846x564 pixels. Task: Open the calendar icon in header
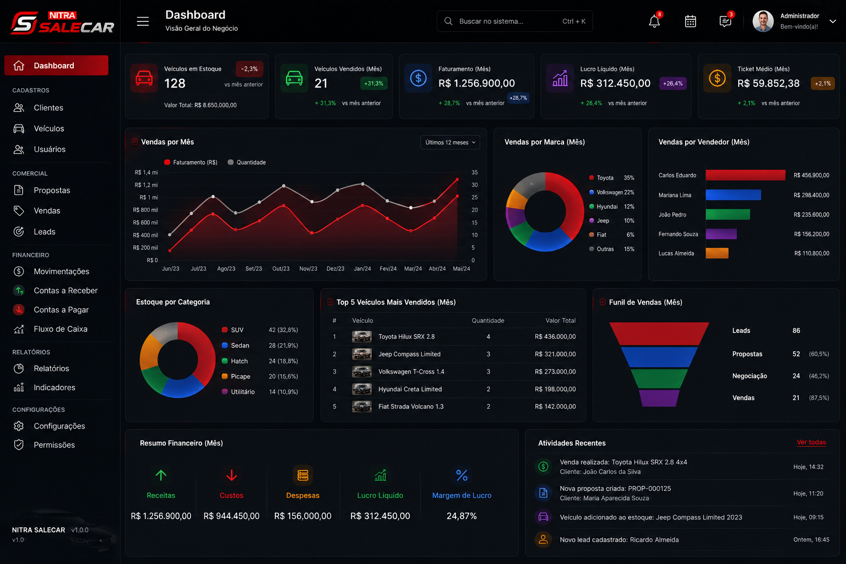tap(690, 21)
